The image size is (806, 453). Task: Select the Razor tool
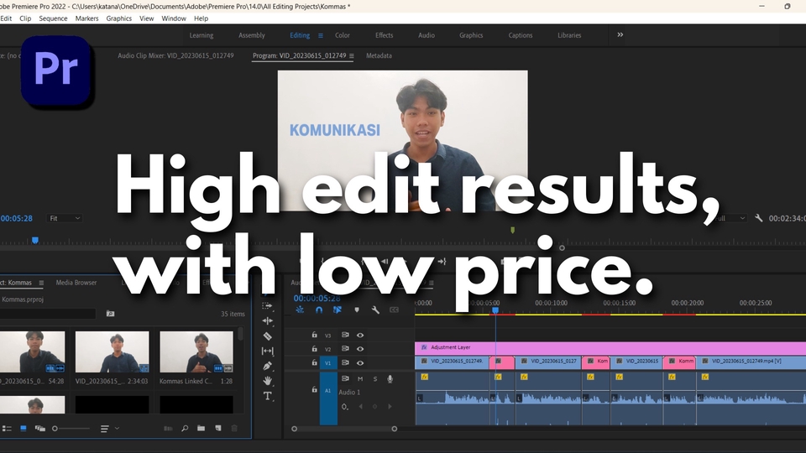click(x=267, y=336)
